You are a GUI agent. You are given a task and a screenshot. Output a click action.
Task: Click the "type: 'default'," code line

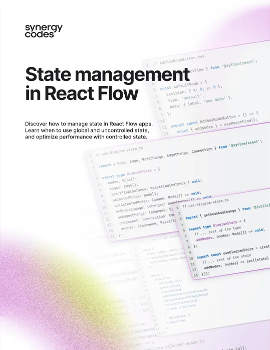pyautogui.click(x=186, y=98)
